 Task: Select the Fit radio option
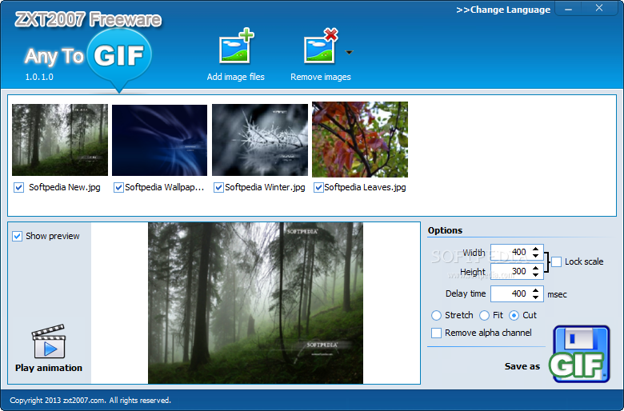click(x=484, y=316)
